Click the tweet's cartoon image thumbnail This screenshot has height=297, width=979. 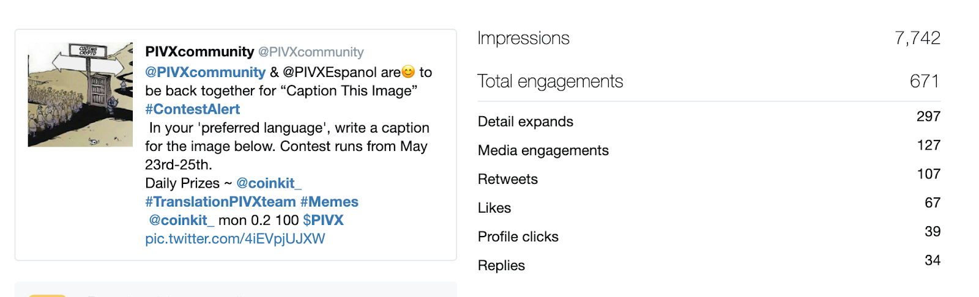(80, 95)
